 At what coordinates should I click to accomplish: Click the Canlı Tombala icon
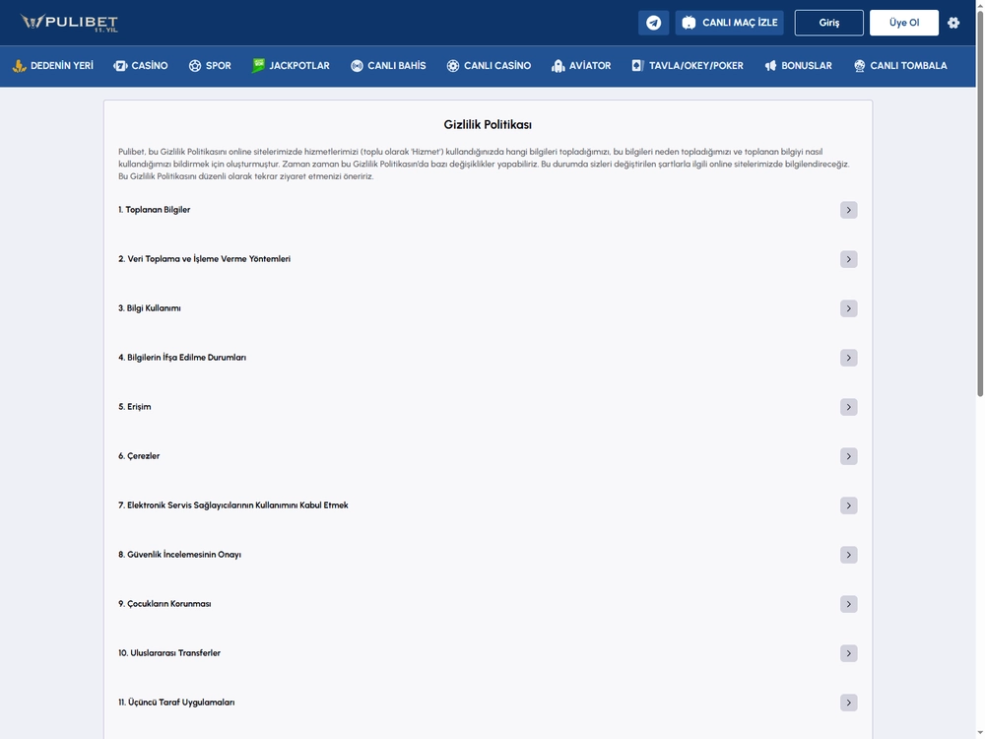point(859,65)
